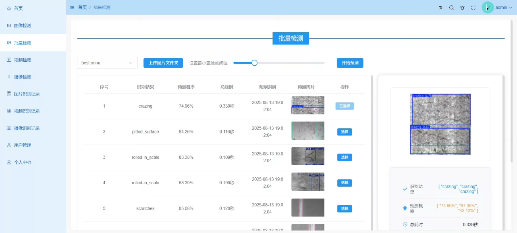Click the 上传图片文件夹 button
Screen dimensions: 517x233
point(163,63)
